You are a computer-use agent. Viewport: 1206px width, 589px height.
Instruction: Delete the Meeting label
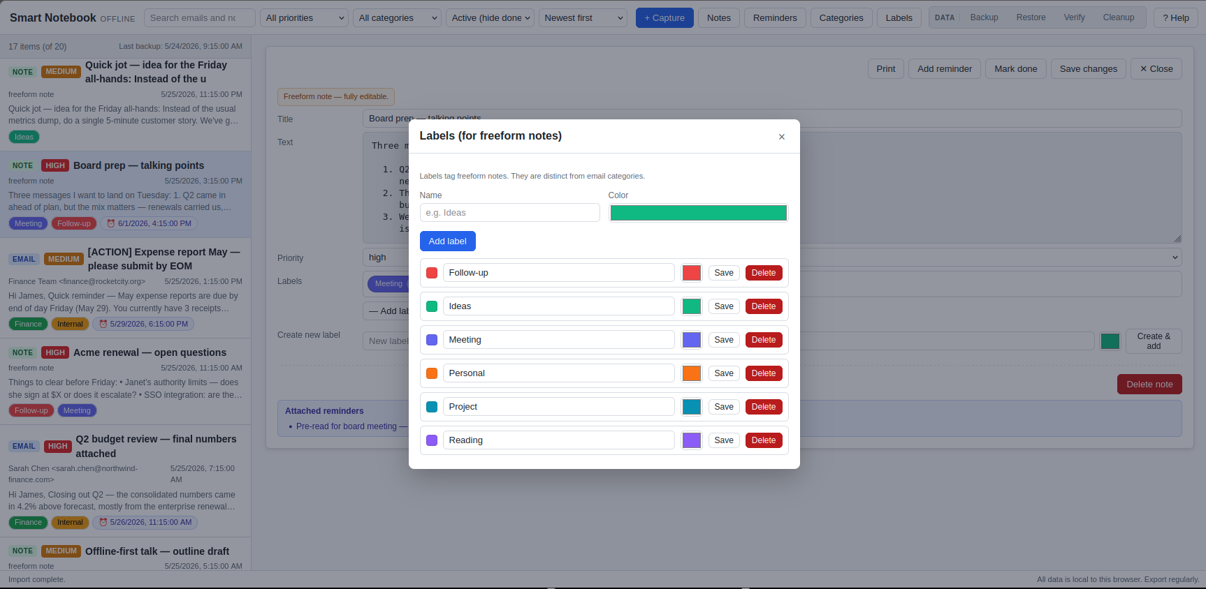(x=763, y=340)
